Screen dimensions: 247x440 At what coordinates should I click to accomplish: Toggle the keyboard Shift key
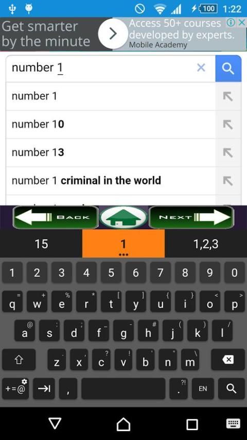19,360
